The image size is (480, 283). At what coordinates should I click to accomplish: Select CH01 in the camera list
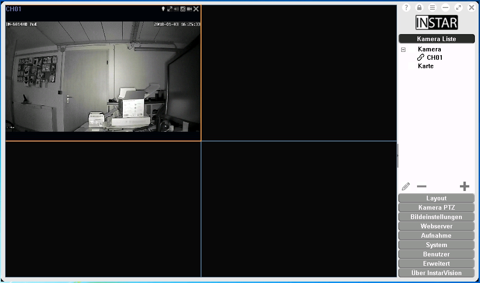pyautogui.click(x=434, y=57)
